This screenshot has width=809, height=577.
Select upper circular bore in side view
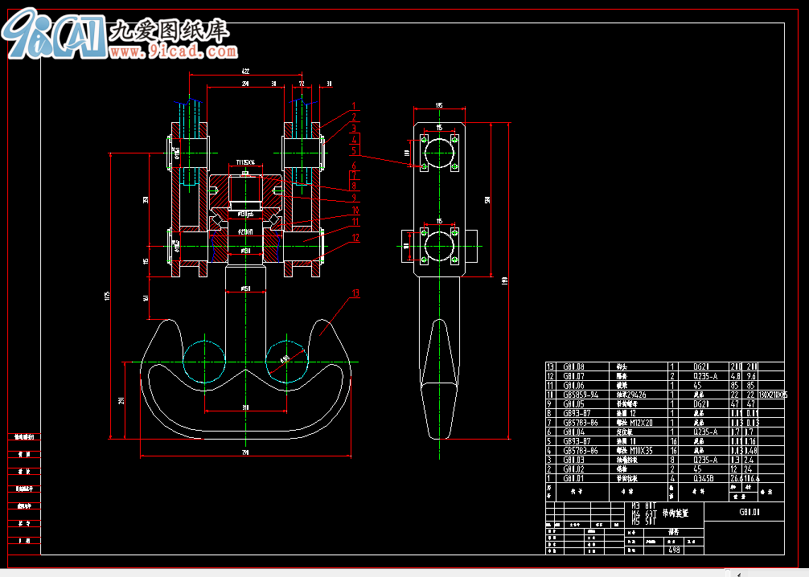(439, 151)
